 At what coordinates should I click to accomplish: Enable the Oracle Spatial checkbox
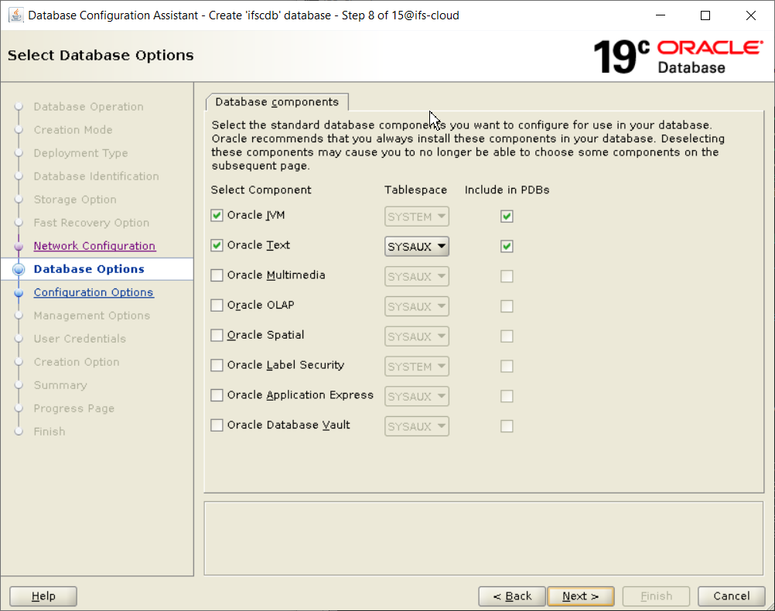[217, 335]
